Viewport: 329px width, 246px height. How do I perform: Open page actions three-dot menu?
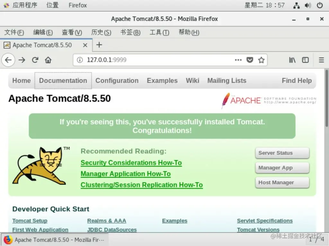tap(238, 60)
